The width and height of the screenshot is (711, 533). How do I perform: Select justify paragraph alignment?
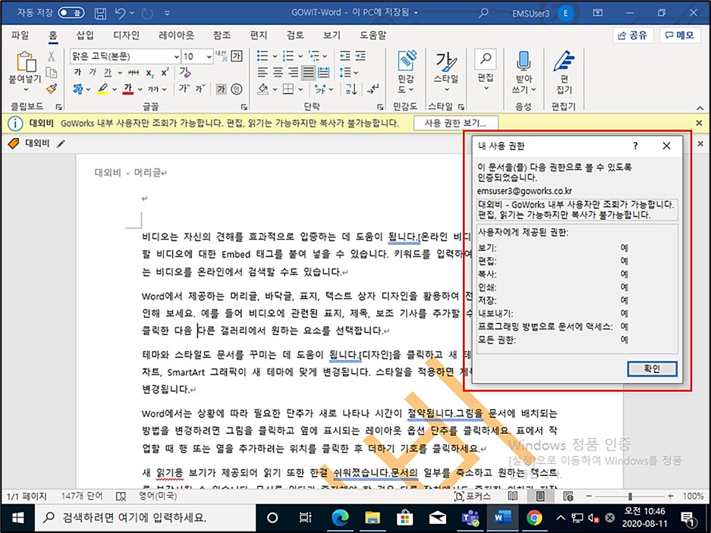tap(309, 73)
